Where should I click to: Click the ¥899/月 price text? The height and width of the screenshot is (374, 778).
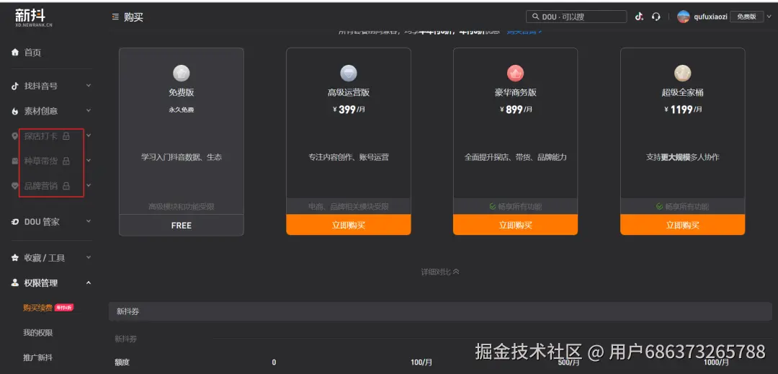pyautogui.click(x=515, y=110)
